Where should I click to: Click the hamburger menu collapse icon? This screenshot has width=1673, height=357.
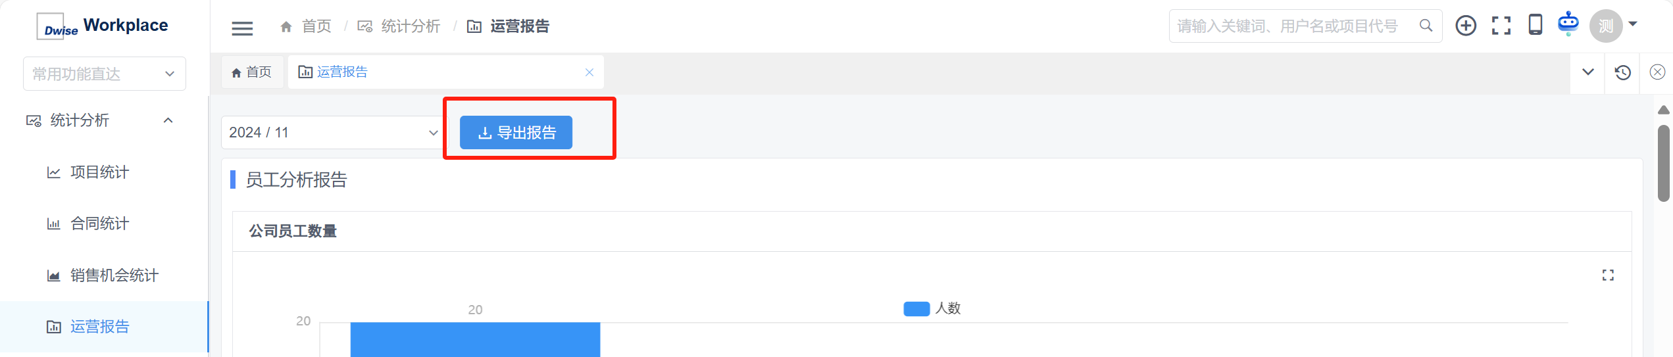tap(242, 28)
